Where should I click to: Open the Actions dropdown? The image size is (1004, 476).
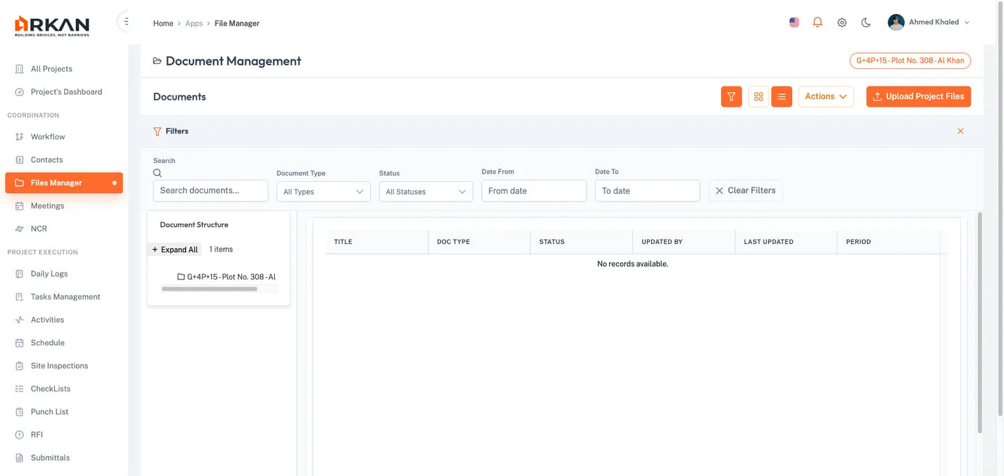tap(826, 96)
